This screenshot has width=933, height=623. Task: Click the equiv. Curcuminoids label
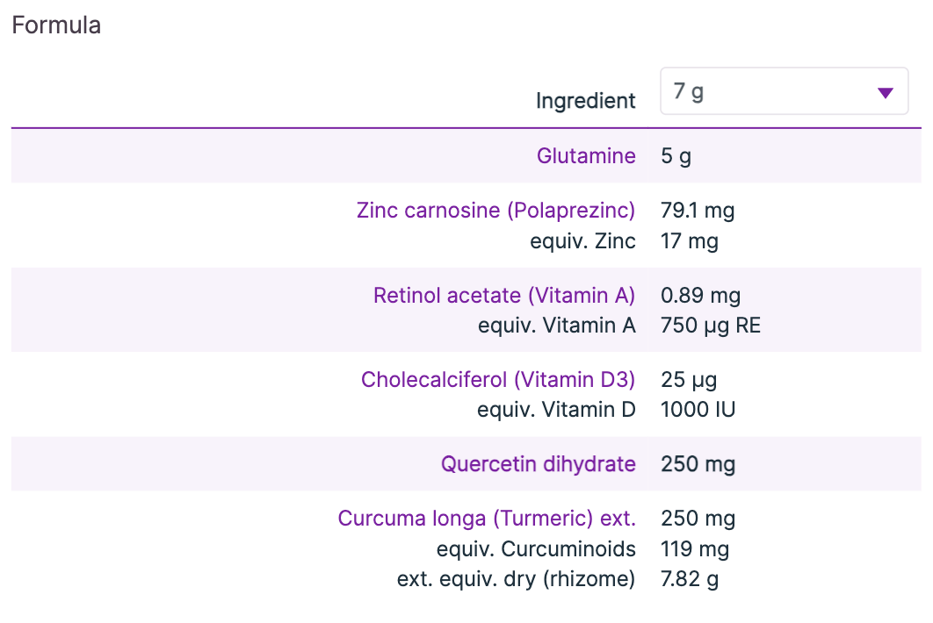click(x=536, y=549)
